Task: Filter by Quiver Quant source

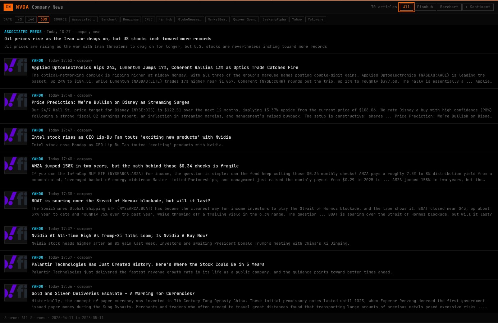Action: pos(245,19)
